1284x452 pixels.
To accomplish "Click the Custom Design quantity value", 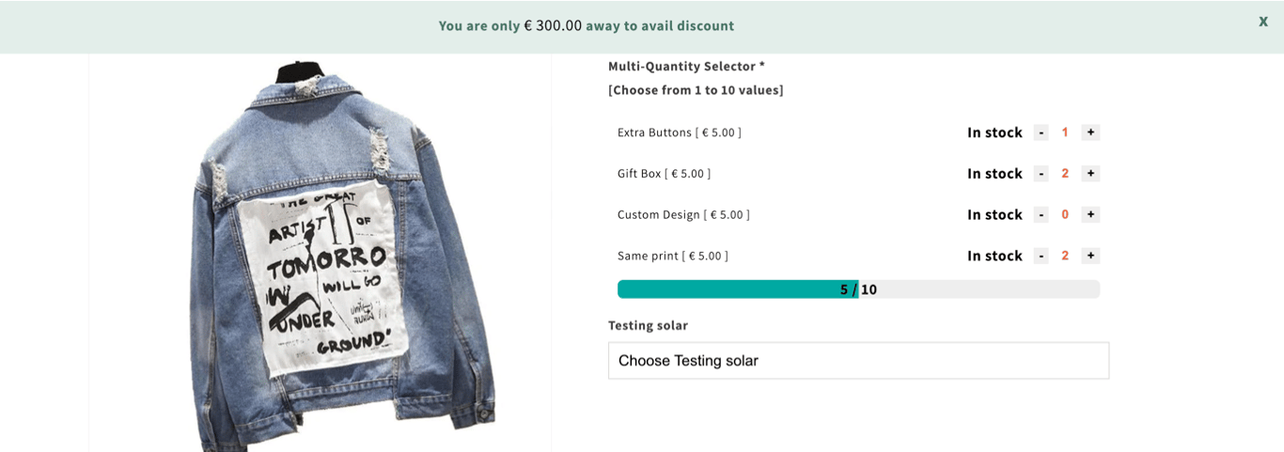I will pyautogui.click(x=1065, y=214).
